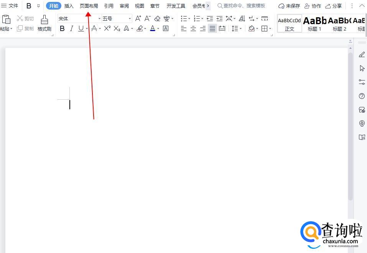The height and width of the screenshot is (253, 367).
Task: Apply the 标题 1 style
Action: tap(314, 23)
